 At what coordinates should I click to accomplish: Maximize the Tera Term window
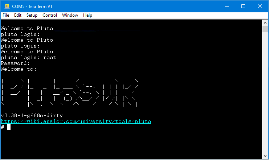pyautogui.click(x=244, y=6)
